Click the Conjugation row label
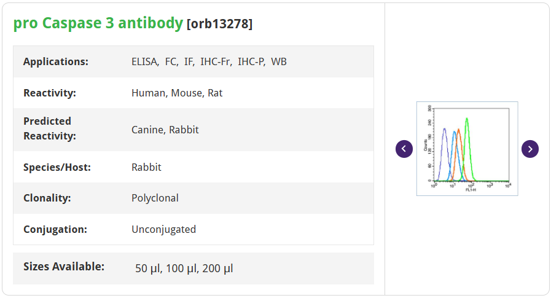Image resolution: width=551 pixels, height=298 pixels. (x=55, y=229)
